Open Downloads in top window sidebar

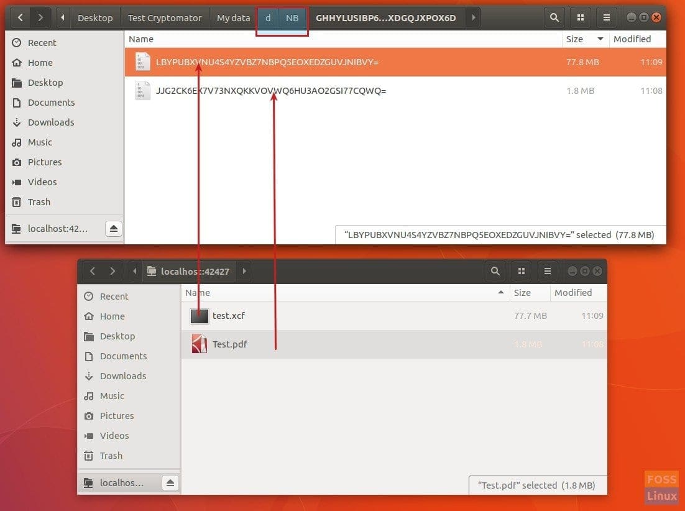51,122
